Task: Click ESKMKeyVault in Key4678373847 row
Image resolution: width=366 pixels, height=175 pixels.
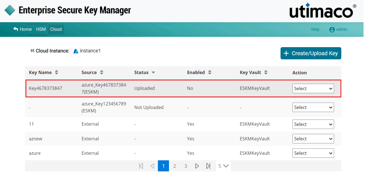Action: tap(255, 88)
